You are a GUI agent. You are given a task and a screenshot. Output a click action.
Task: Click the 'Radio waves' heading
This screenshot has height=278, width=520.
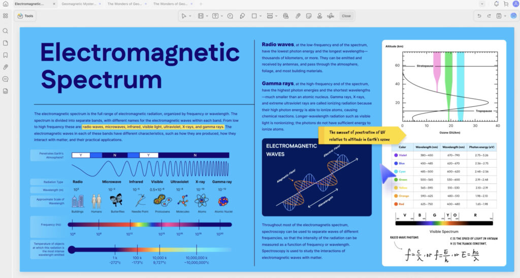pyautogui.click(x=278, y=44)
